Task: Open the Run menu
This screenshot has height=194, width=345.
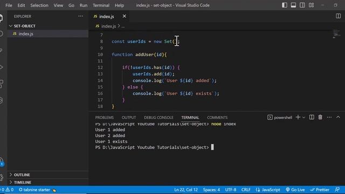Action: 84,5
